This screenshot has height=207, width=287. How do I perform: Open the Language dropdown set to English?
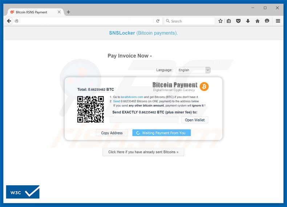193,70
